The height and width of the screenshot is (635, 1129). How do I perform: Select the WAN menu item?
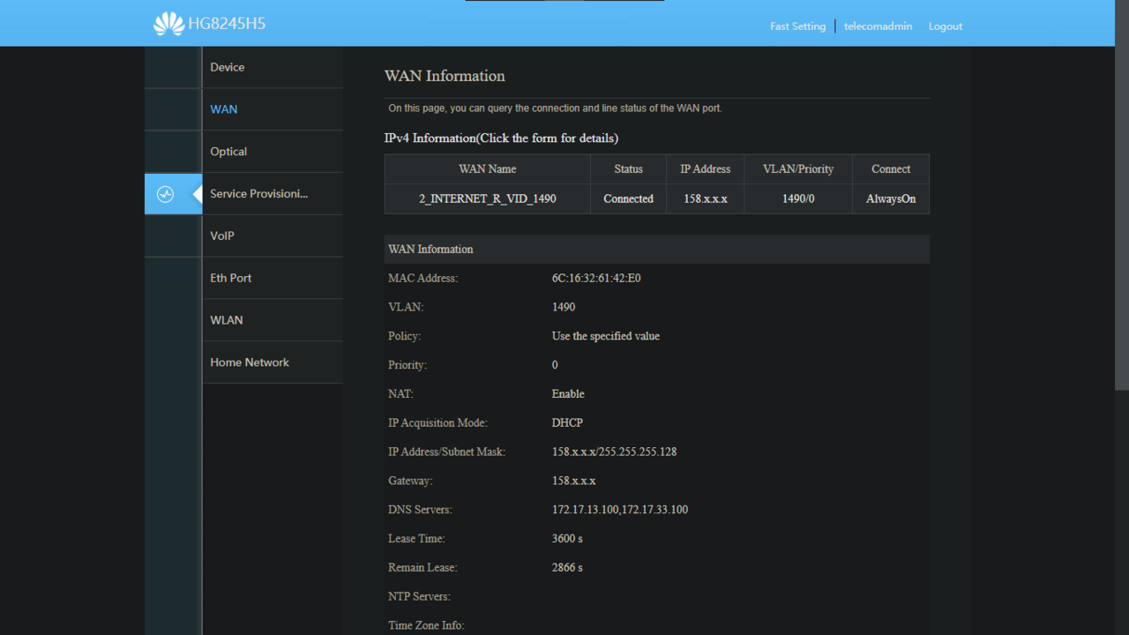pyautogui.click(x=224, y=109)
